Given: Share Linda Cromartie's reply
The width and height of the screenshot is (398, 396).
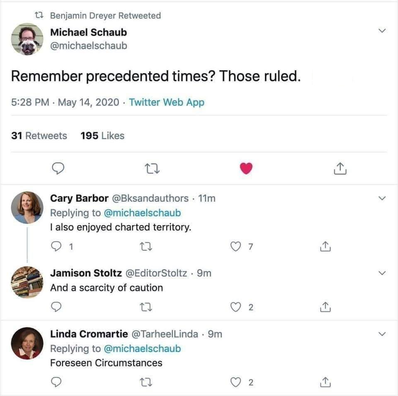Looking at the screenshot, I should coord(326,382).
